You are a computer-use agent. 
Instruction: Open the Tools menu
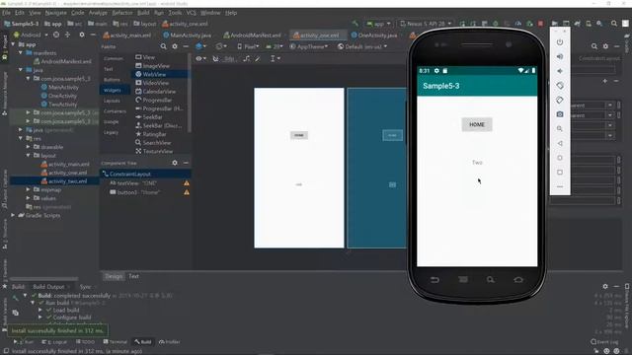tap(175, 13)
